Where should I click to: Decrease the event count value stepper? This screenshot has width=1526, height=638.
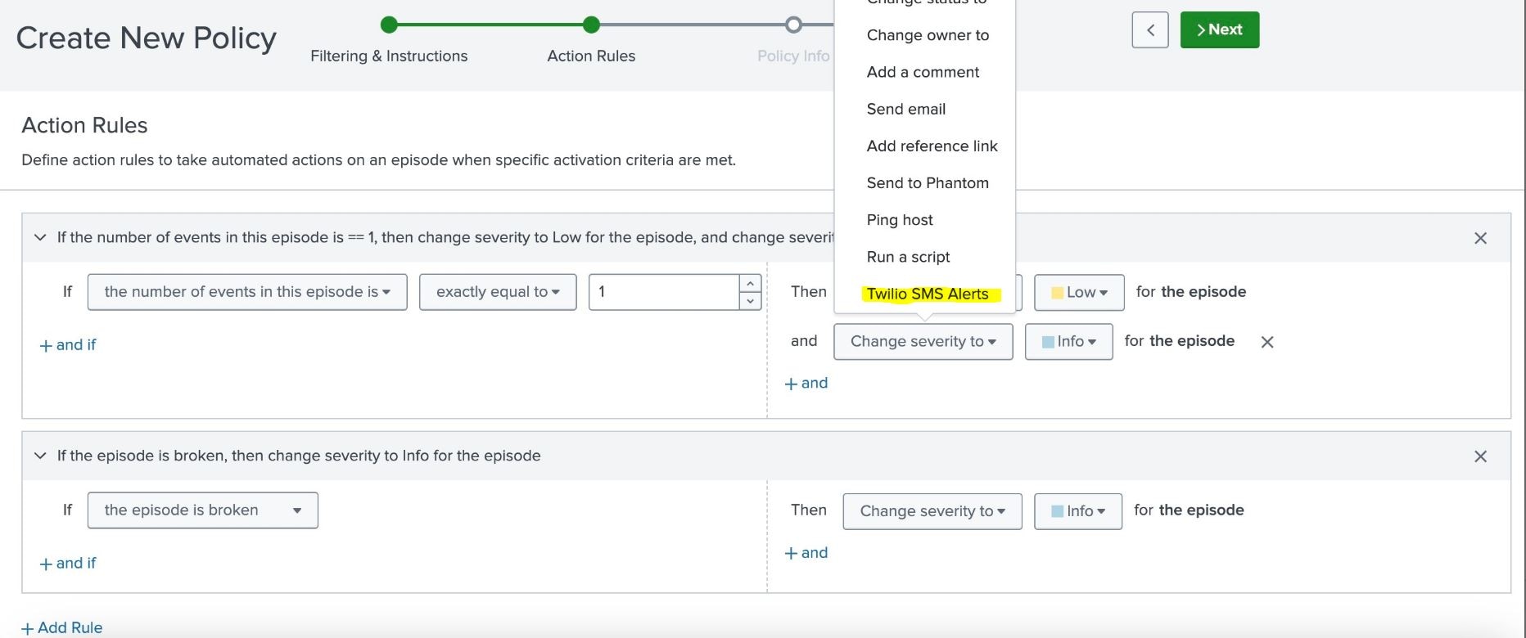pyautogui.click(x=750, y=301)
